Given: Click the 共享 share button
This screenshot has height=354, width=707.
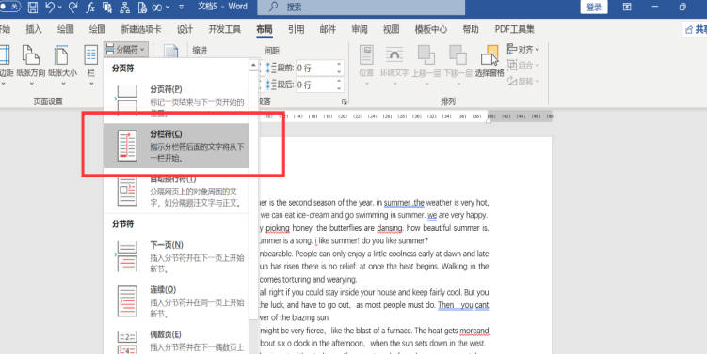Looking at the screenshot, I should [x=697, y=30].
